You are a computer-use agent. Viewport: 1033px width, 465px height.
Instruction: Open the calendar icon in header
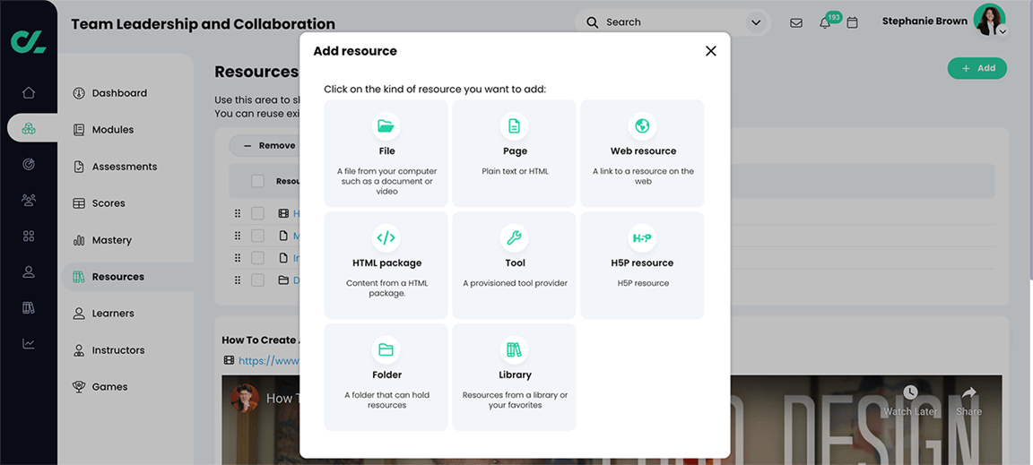click(852, 23)
